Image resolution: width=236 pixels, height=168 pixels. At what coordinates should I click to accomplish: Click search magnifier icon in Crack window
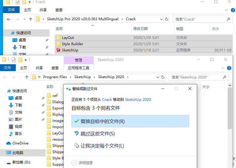229,19
